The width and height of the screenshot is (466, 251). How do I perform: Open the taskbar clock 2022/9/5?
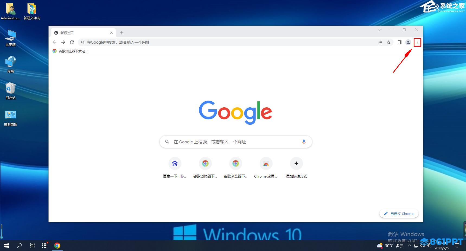(442, 246)
